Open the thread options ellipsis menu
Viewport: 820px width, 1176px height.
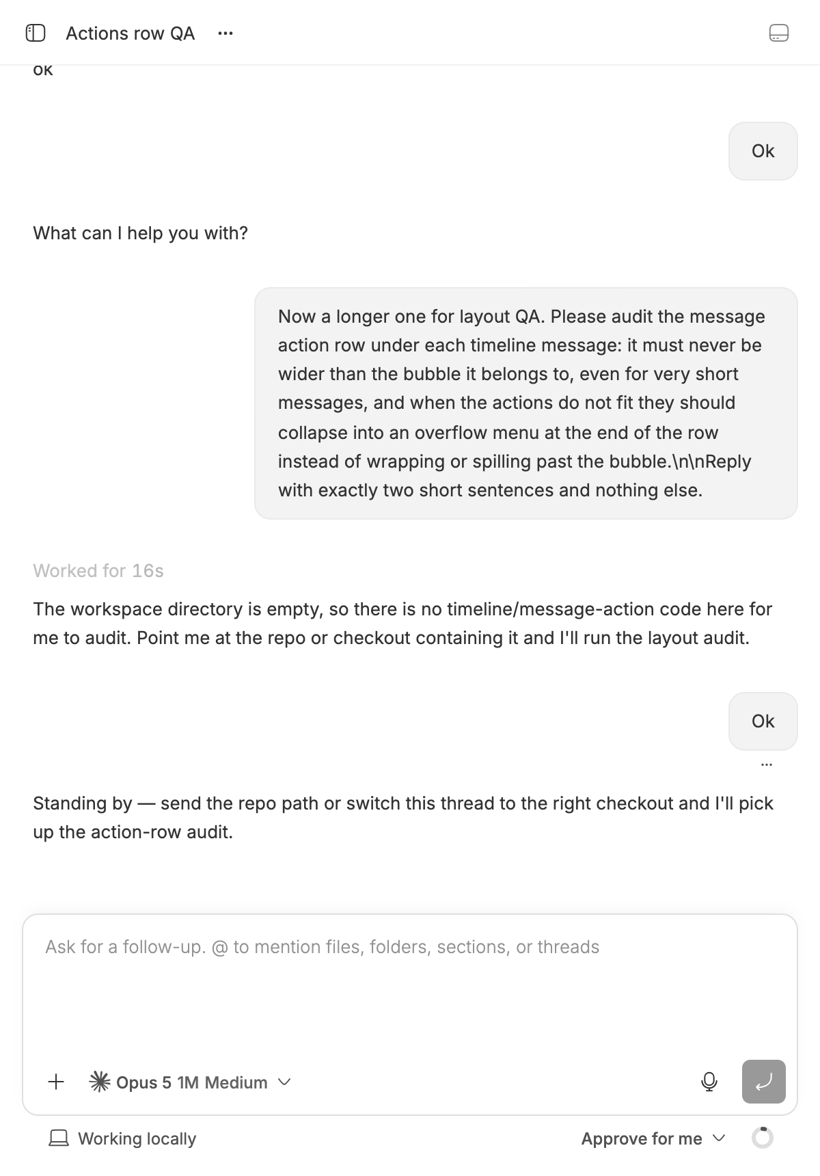(225, 34)
